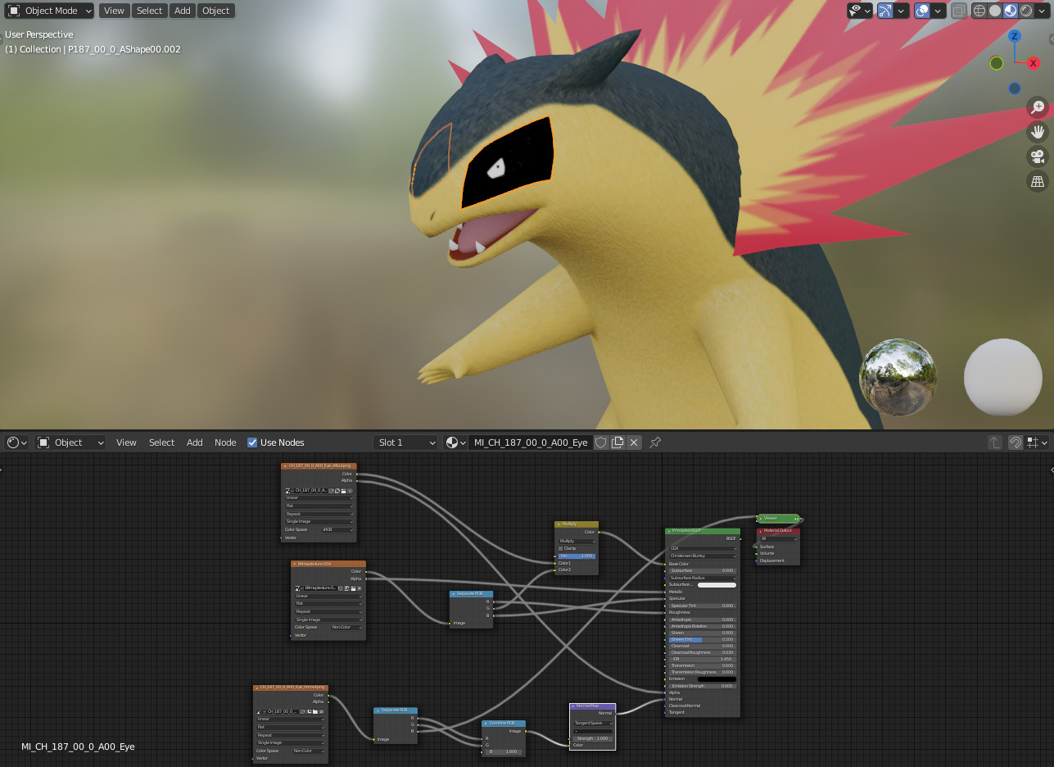Toggle viewport overlays icon
The height and width of the screenshot is (767, 1054).
922,11
